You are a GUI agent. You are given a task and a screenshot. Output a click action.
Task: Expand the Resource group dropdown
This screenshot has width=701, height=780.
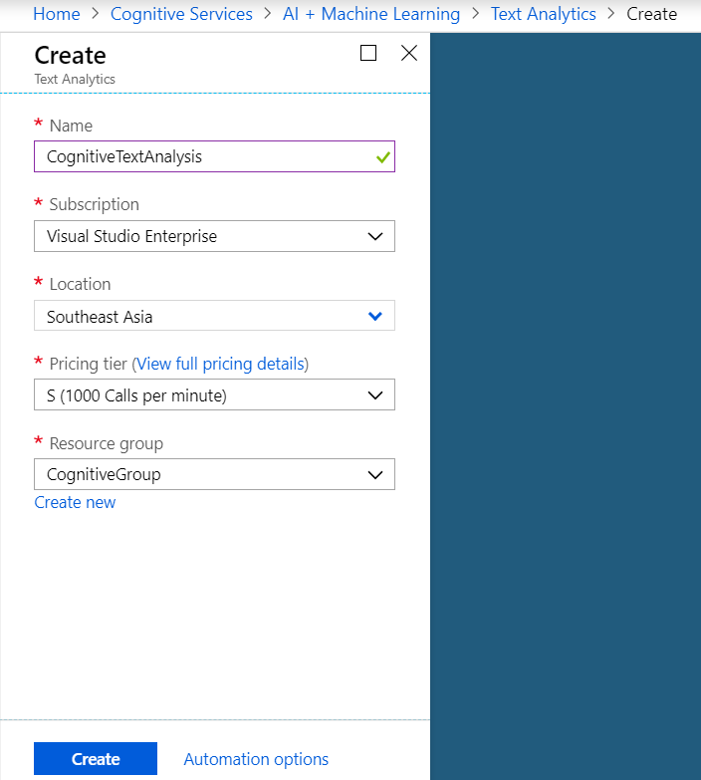(x=214, y=474)
